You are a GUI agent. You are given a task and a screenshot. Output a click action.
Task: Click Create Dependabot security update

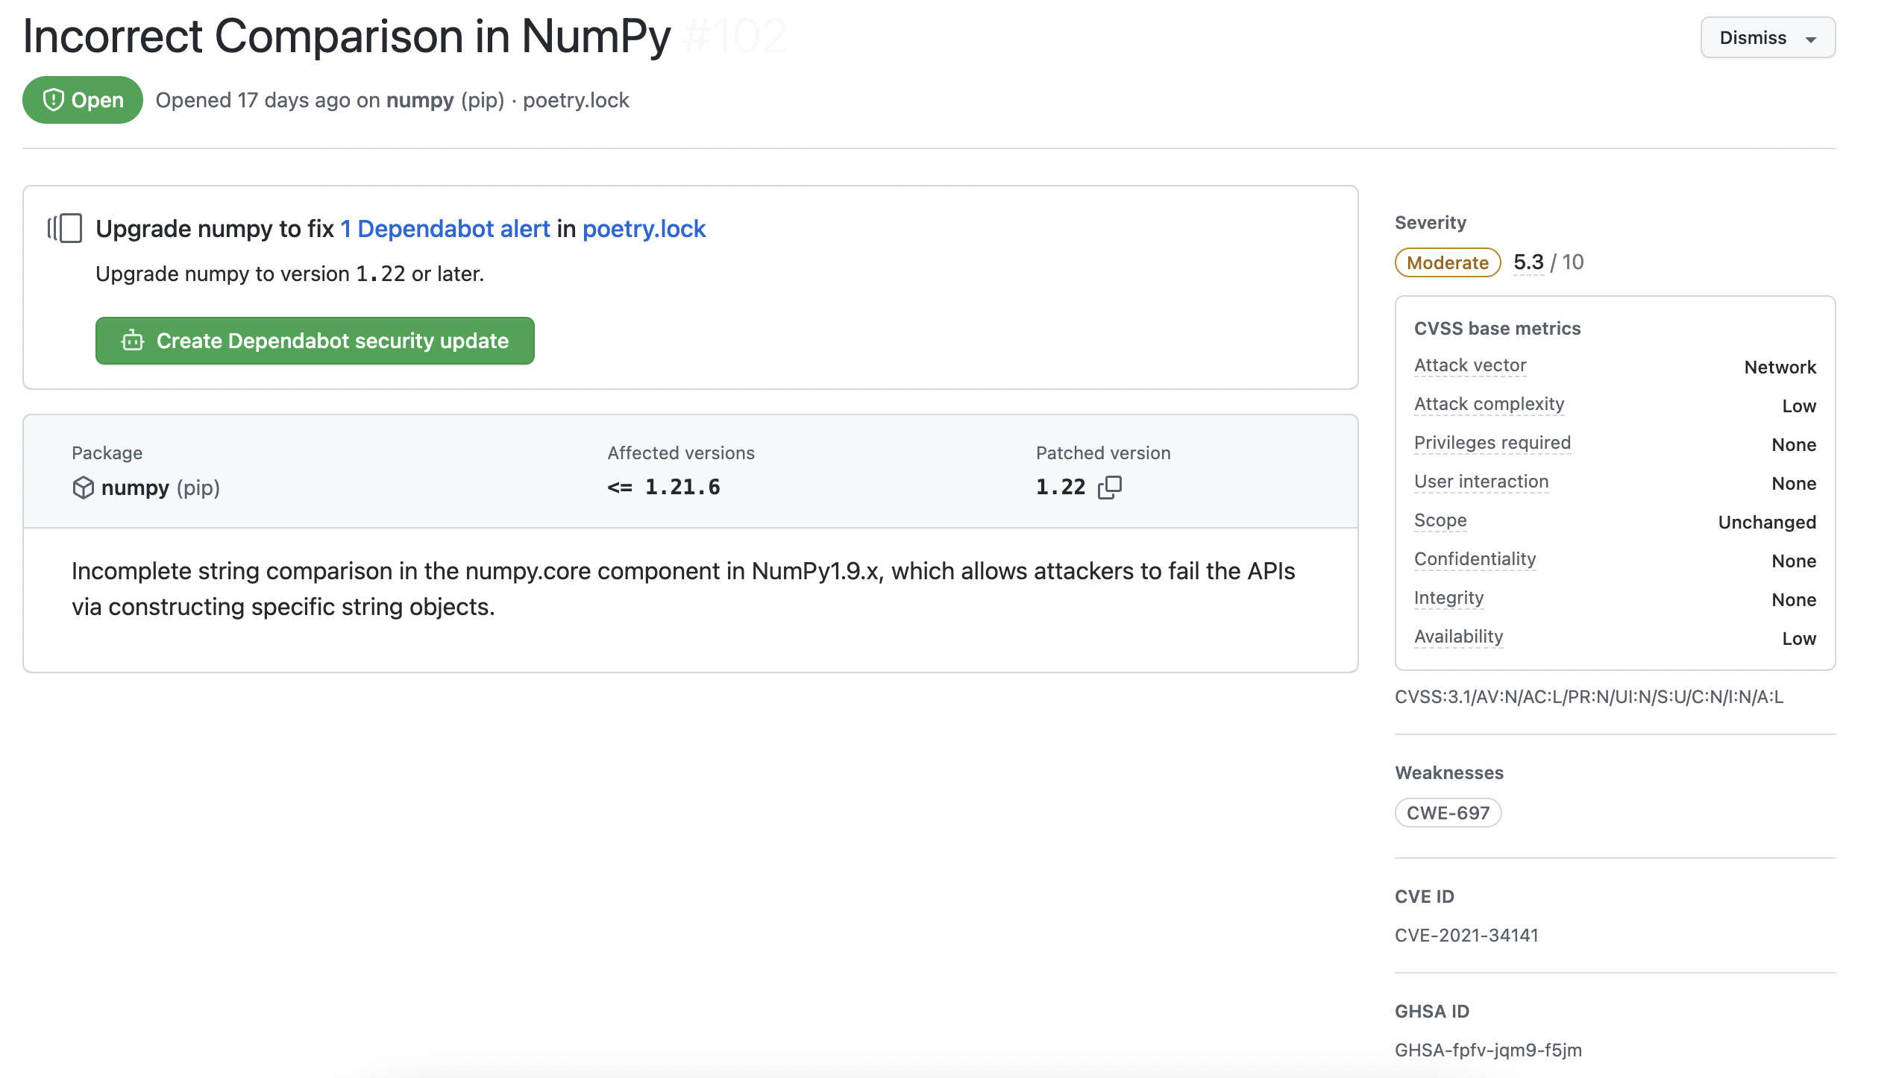[315, 341]
